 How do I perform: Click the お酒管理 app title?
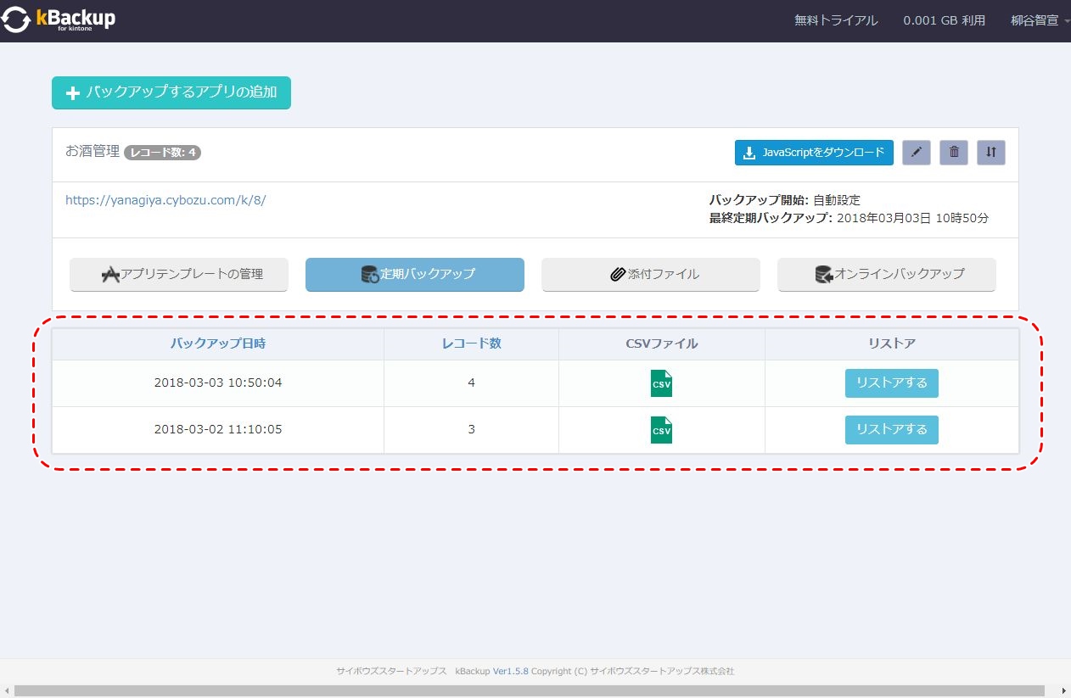(x=93, y=152)
